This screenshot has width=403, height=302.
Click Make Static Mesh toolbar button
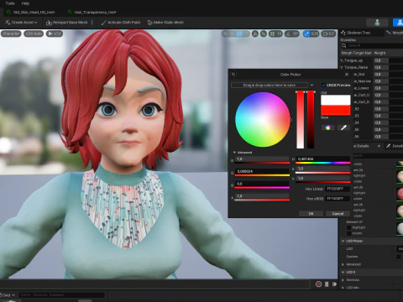point(165,23)
